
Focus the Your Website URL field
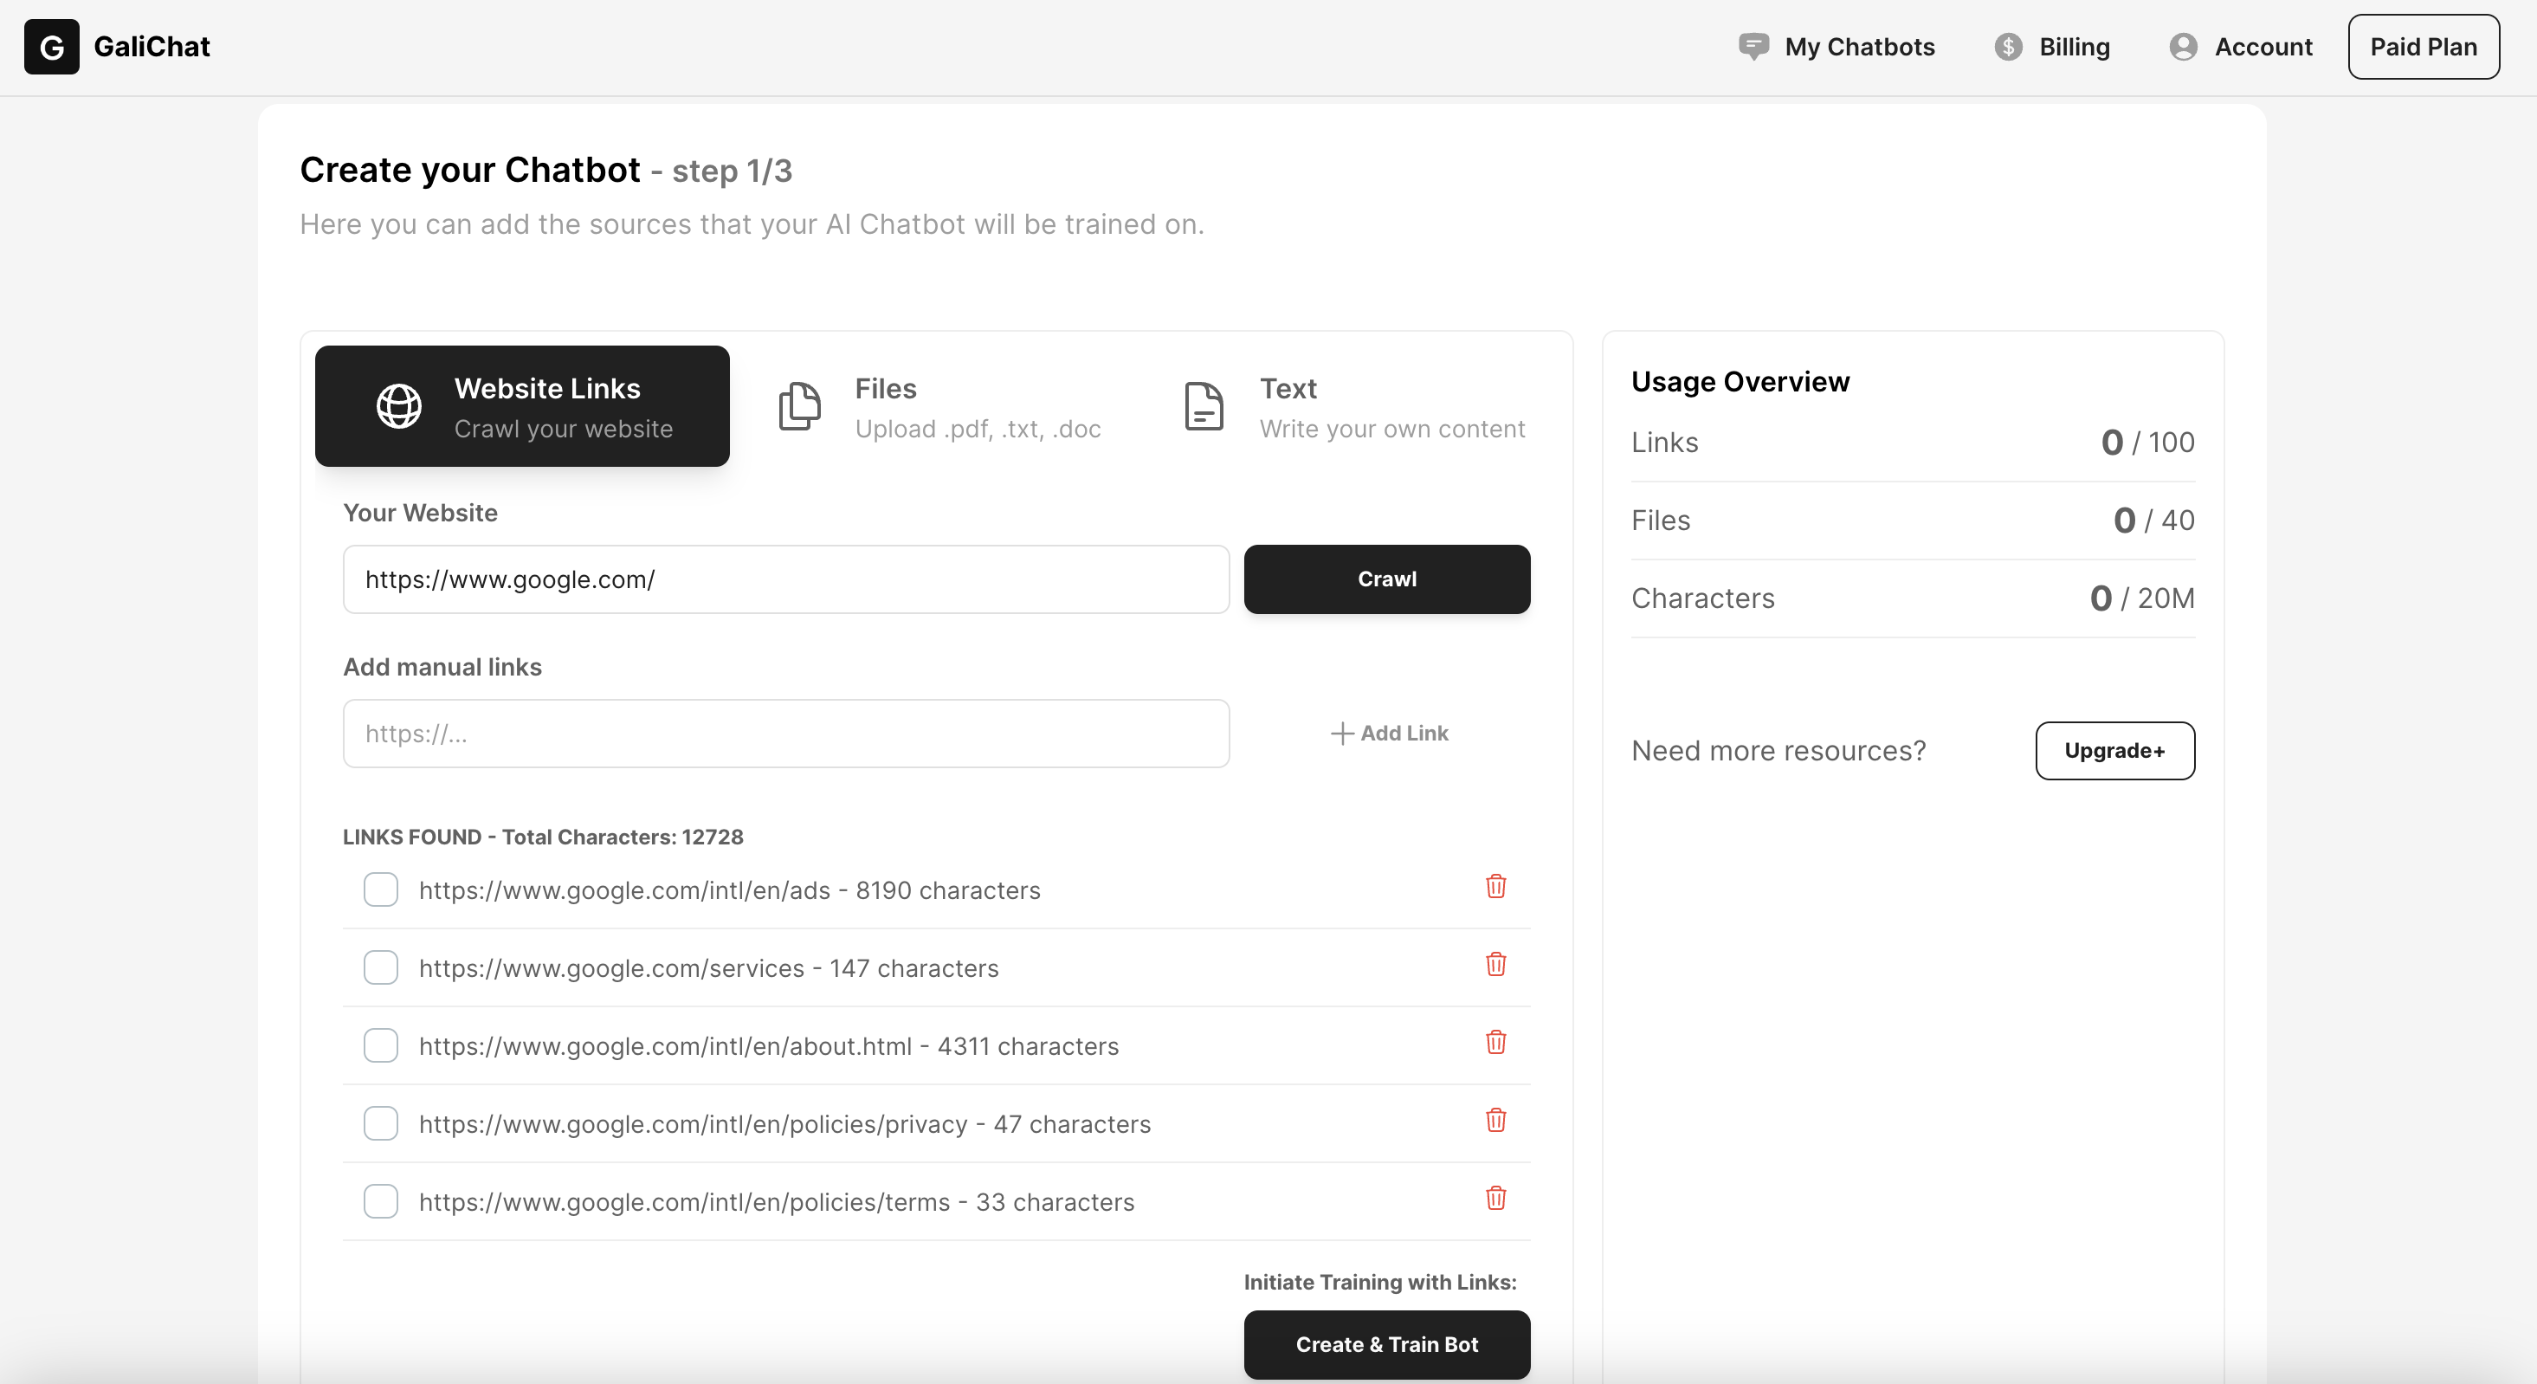click(786, 579)
